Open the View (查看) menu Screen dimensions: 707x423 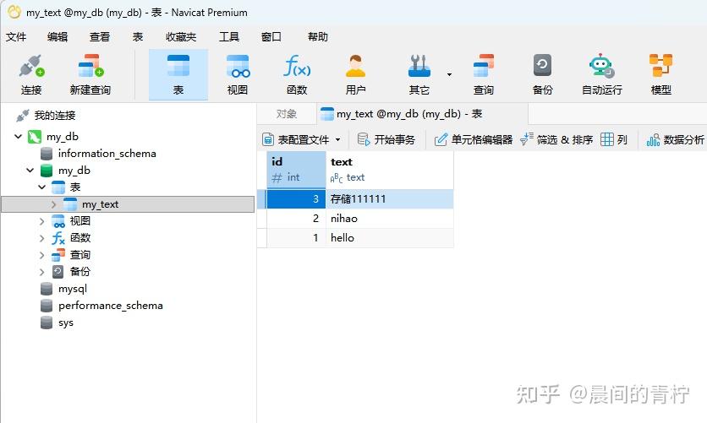tap(100, 37)
